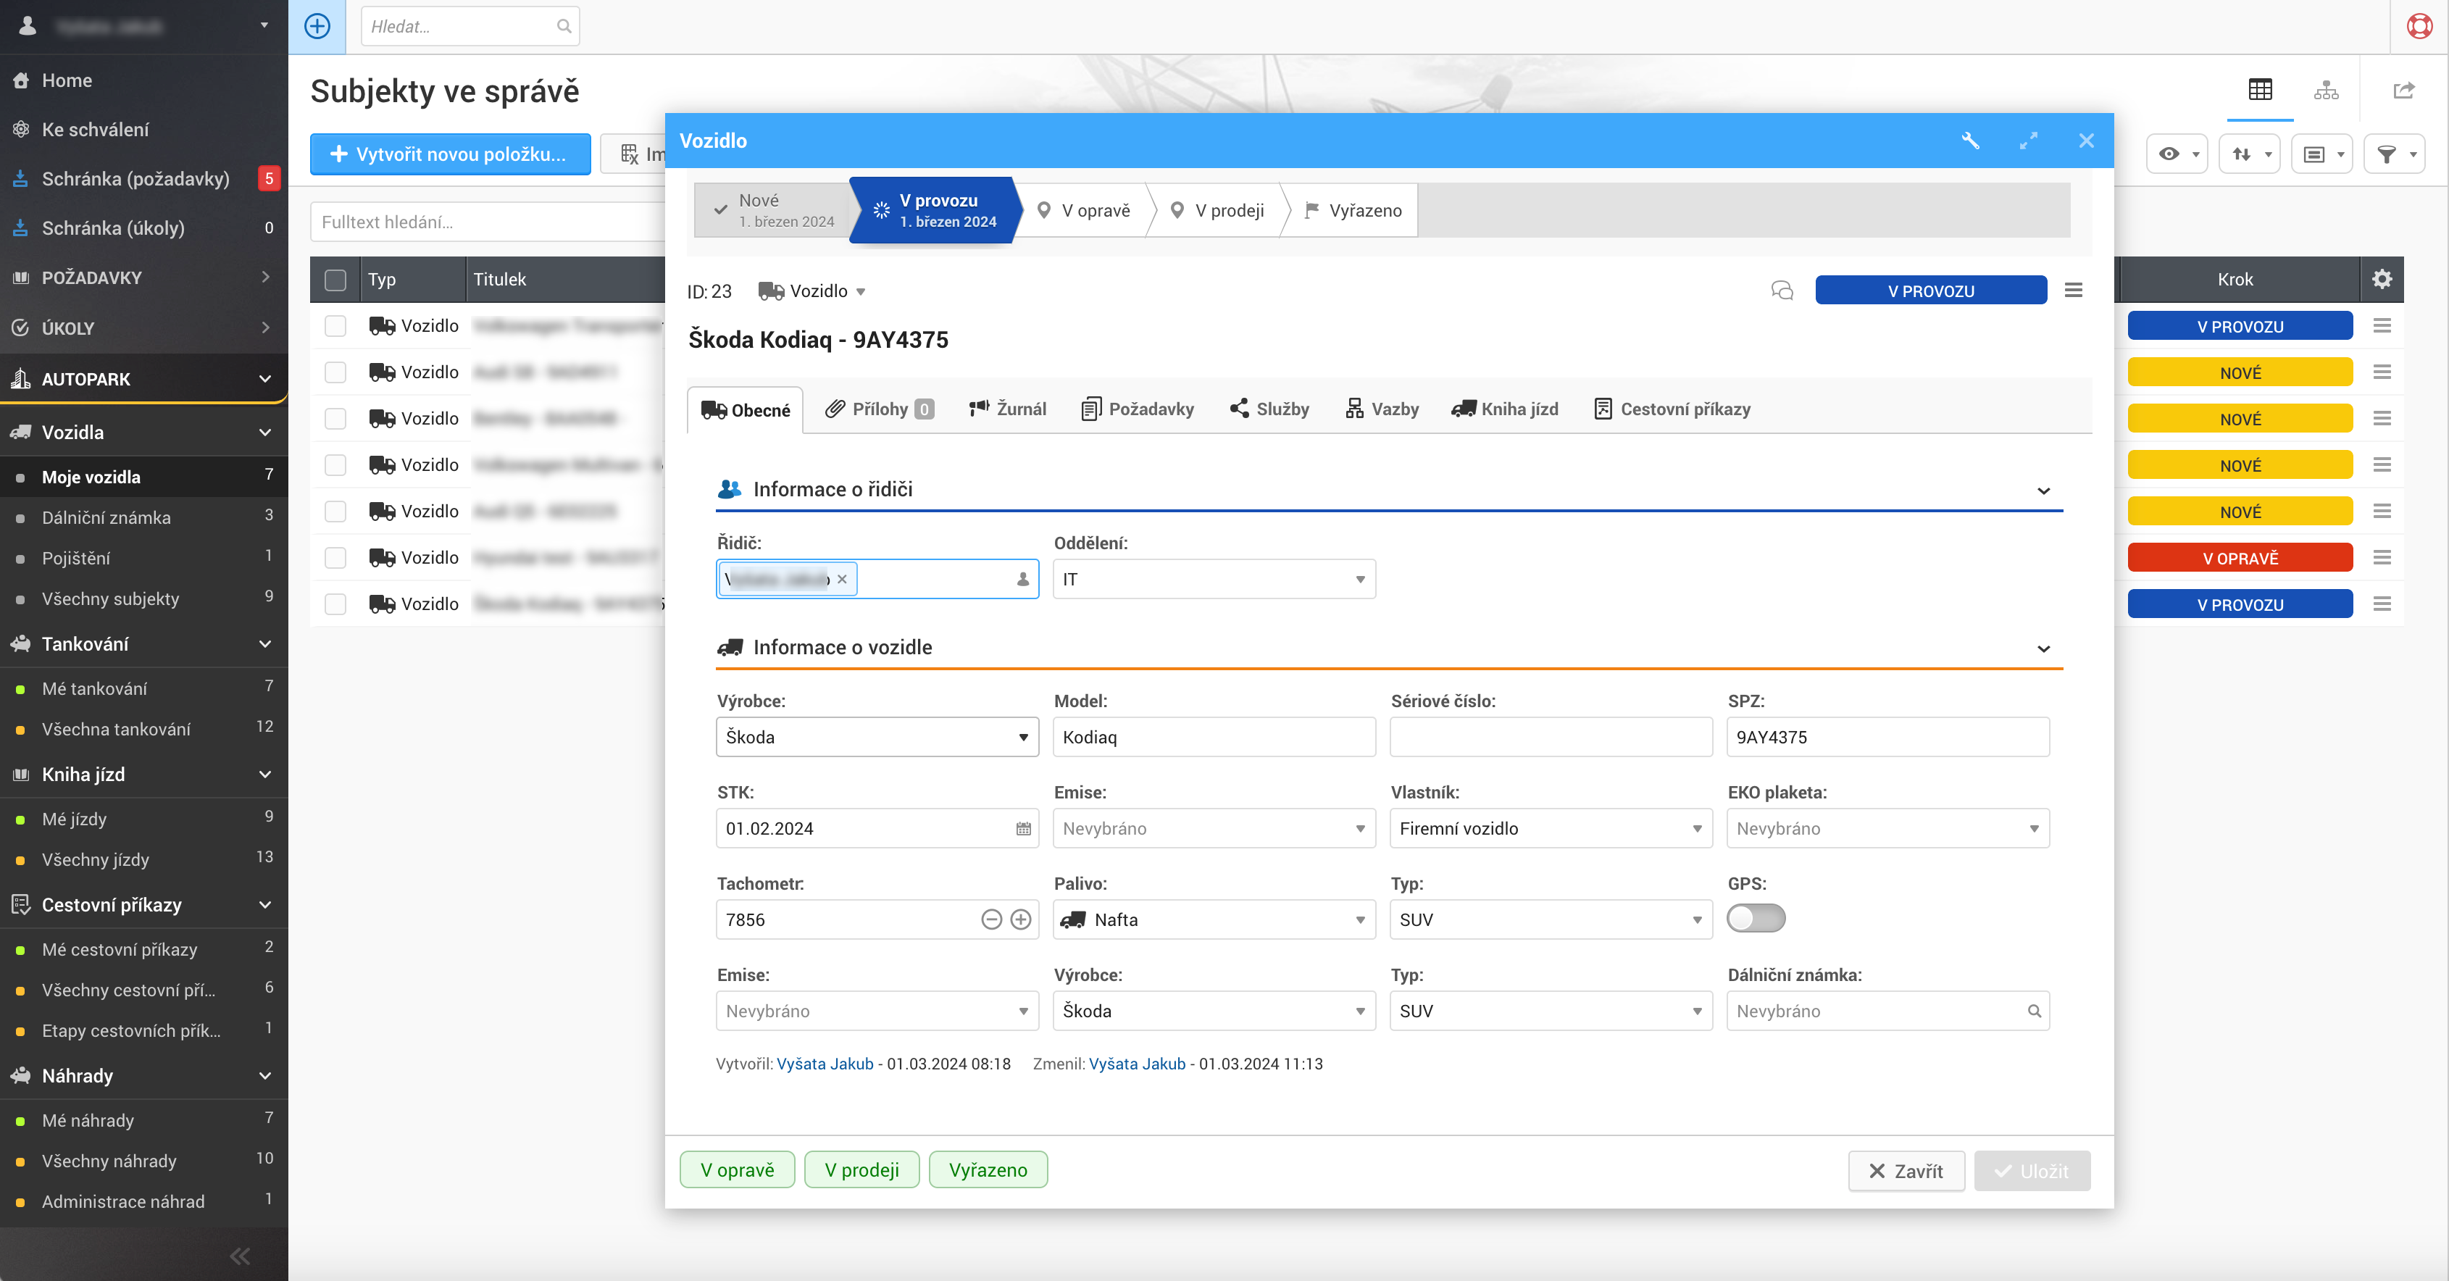Screen dimensions: 2449x1281
Task: Open the Oddělení dropdown showing IT
Action: 1213,579
